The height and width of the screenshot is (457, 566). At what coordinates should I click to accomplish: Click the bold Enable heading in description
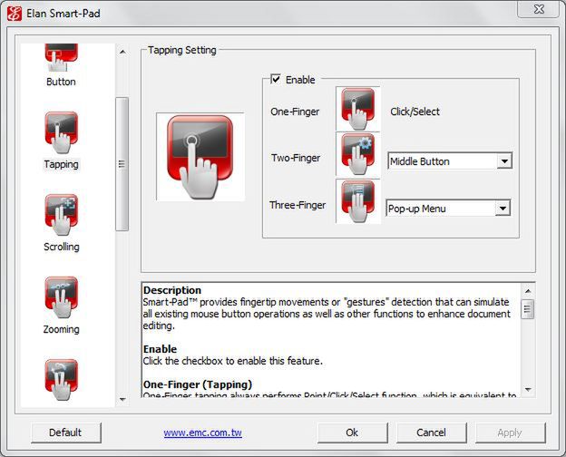click(160, 349)
